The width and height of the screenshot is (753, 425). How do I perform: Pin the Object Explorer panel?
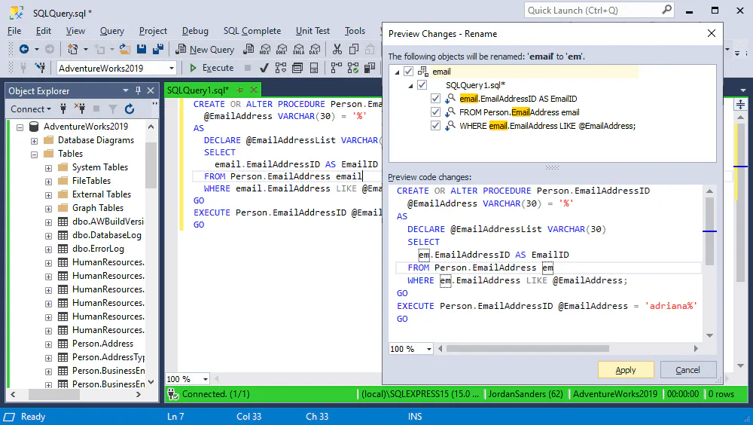(x=138, y=90)
